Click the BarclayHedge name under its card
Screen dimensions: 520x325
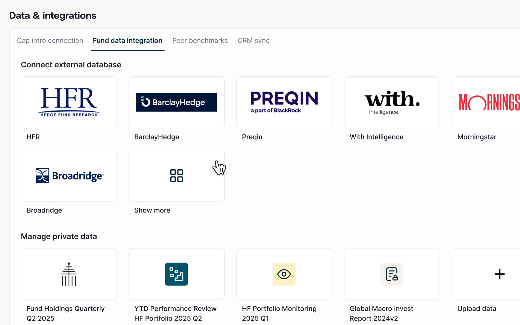coord(157,137)
